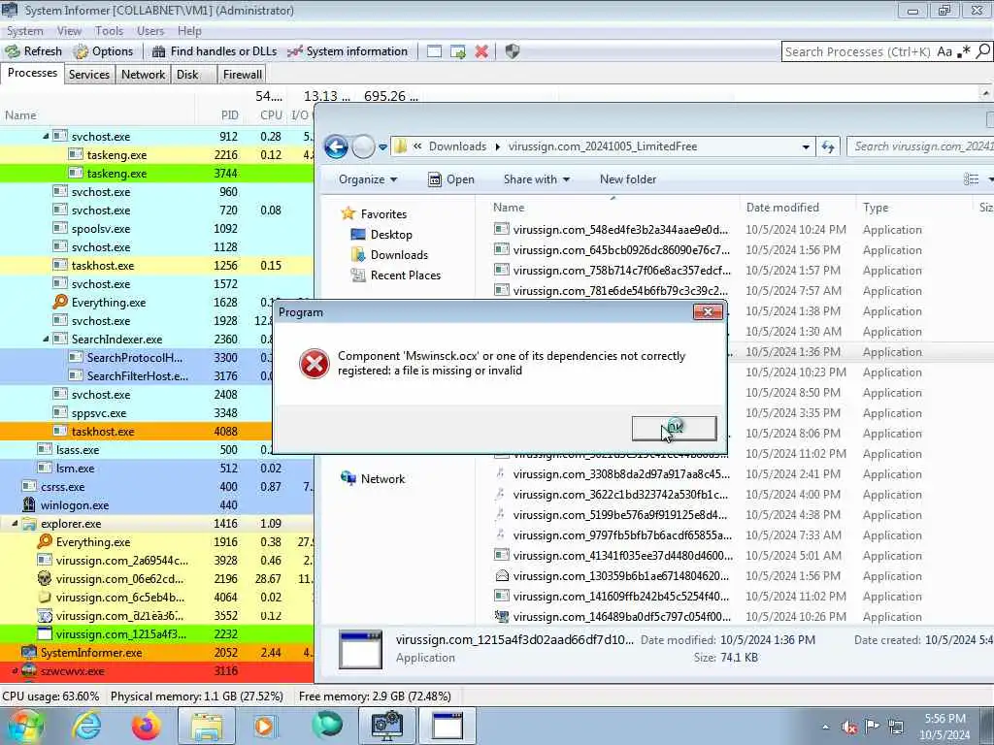Open System information graphs
994x745 pixels.
(x=347, y=51)
